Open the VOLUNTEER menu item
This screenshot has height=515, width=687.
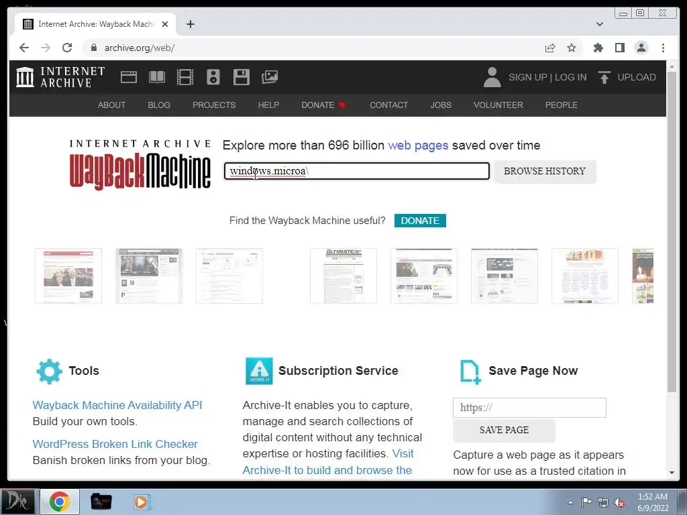pyautogui.click(x=498, y=105)
